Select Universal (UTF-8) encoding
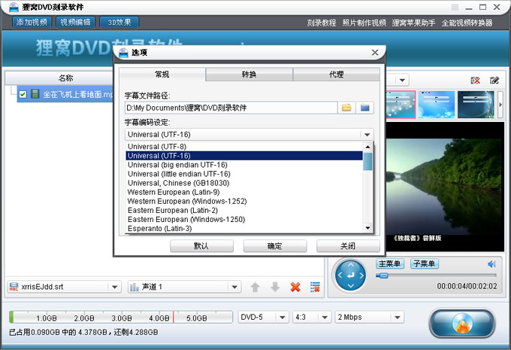This screenshot has height=350, width=511. (x=244, y=147)
